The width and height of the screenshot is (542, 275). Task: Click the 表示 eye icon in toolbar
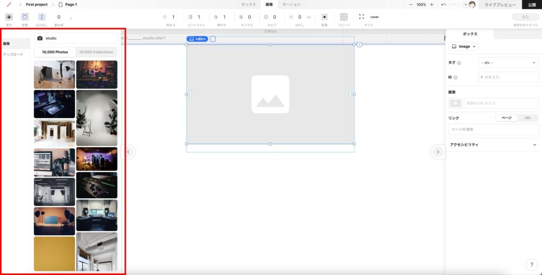pyautogui.click(x=8, y=17)
